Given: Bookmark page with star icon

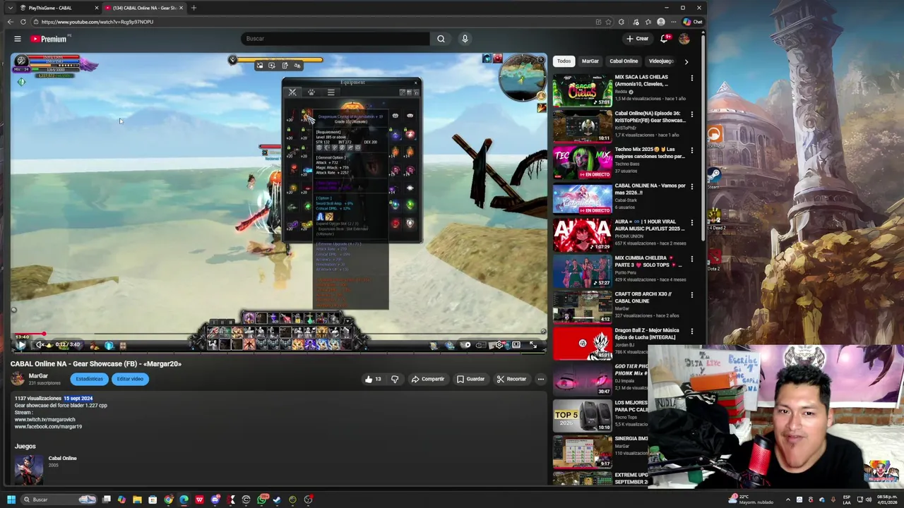Looking at the screenshot, I should point(608,22).
